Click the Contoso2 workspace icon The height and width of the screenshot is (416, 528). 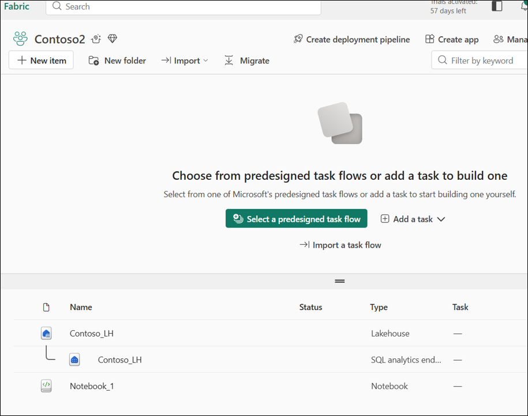pos(20,39)
